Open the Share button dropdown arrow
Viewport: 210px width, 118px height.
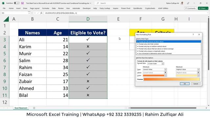(207, 8)
